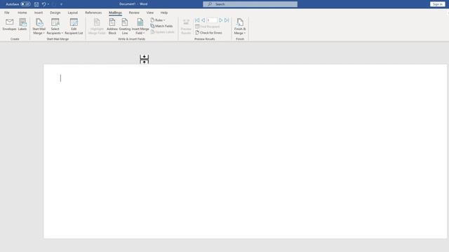The height and width of the screenshot is (252, 449).
Task: Go to previous record arrow
Action: (x=203, y=20)
